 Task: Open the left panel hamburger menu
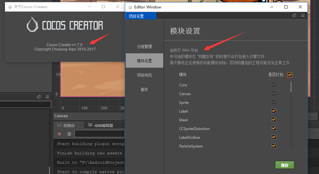tap(47, 97)
